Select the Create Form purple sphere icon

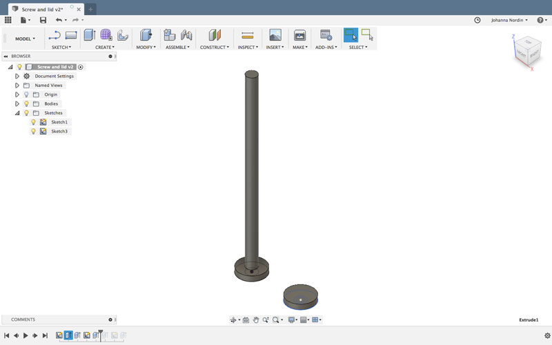(x=106, y=35)
